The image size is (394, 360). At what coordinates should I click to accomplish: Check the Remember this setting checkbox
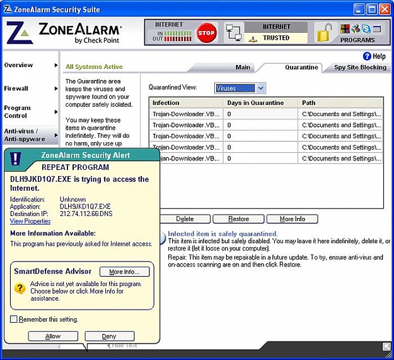(x=14, y=319)
